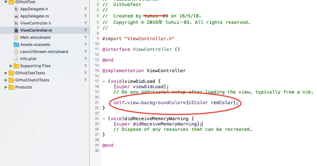Click the GithubTest group folder icon

(x=11, y=2)
